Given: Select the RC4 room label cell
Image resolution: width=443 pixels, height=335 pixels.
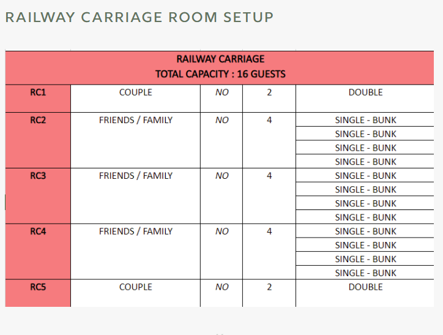Looking at the screenshot, I should tap(38, 252).
